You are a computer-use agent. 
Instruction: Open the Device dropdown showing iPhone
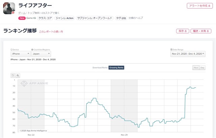[20, 54]
